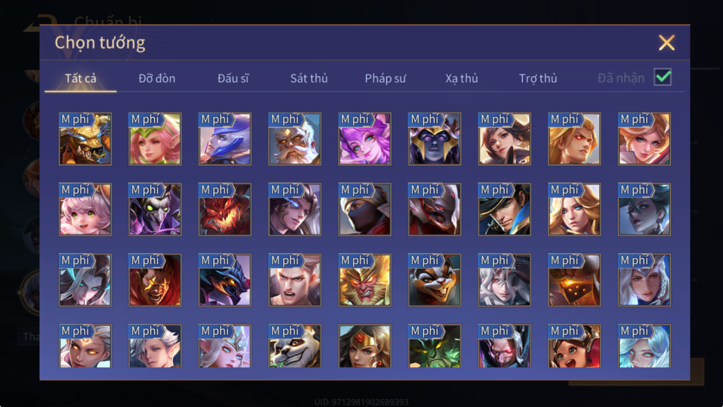Pick the golden monkey king hero
This screenshot has height=407, width=723.
tap(365, 280)
